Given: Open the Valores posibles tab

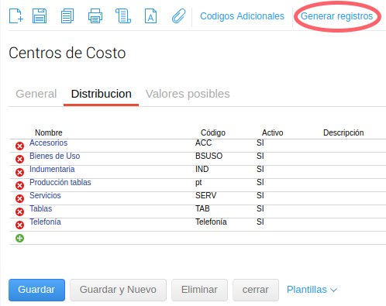Looking at the screenshot, I should click(188, 94).
